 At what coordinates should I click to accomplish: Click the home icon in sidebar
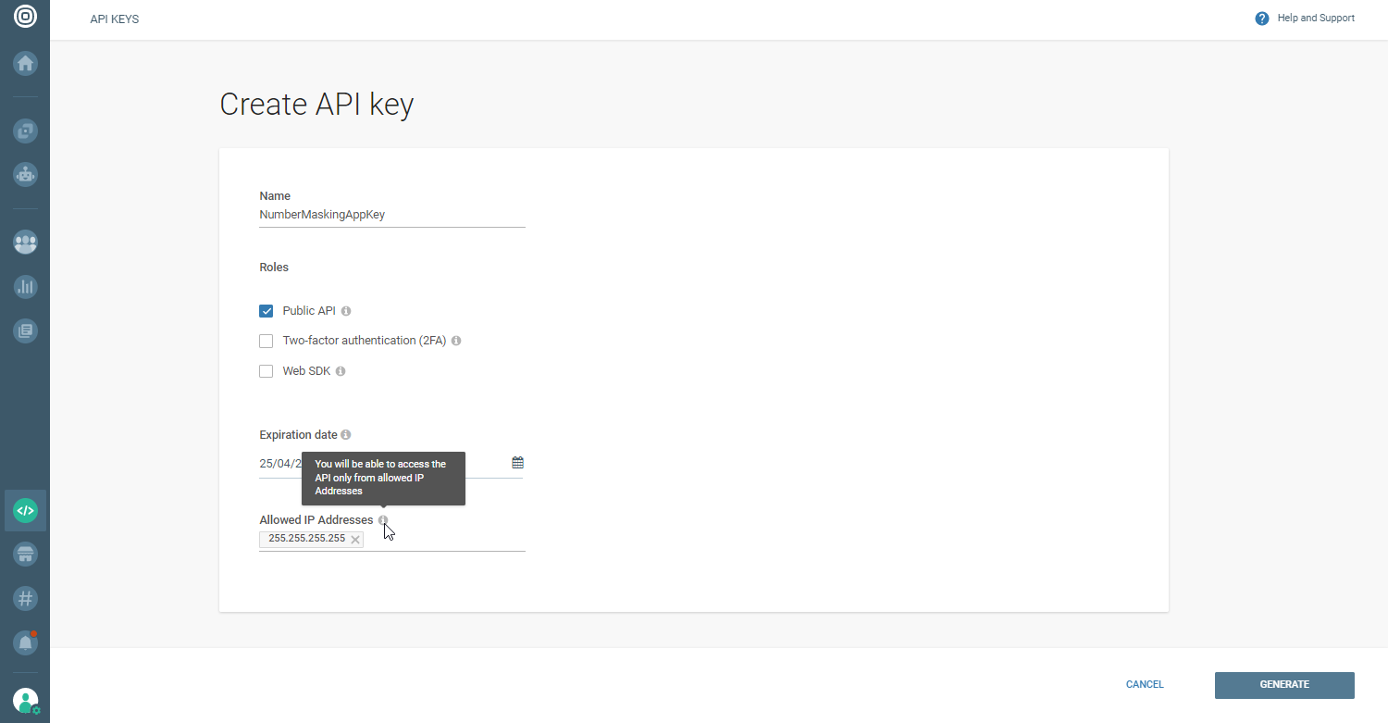pos(25,64)
